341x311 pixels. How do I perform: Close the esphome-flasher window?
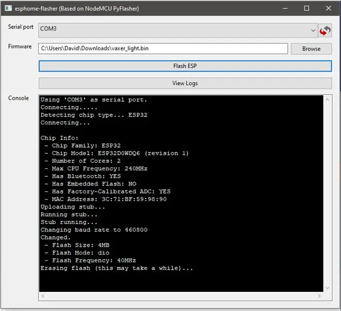click(329, 8)
